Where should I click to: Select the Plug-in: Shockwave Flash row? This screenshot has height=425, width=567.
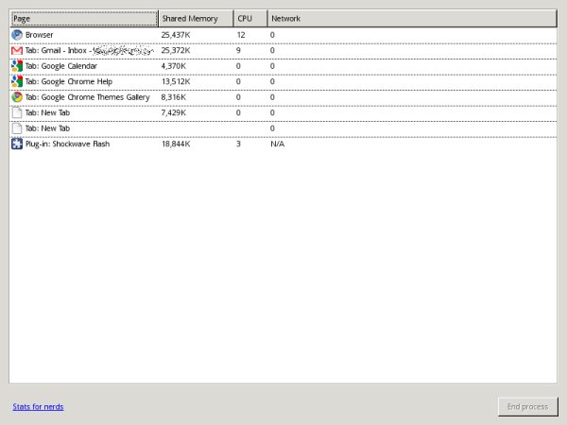pyautogui.click(x=283, y=144)
